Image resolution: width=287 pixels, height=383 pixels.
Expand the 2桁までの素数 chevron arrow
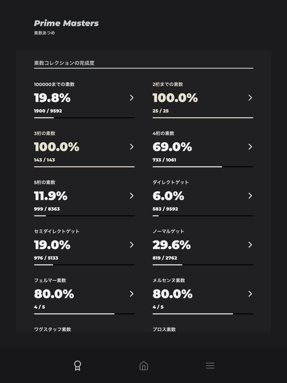pos(250,98)
